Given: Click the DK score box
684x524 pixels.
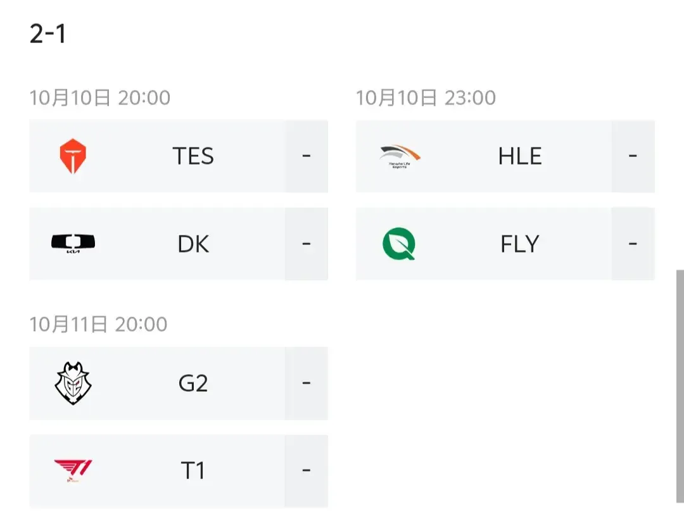Looking at the screenshot, I should pos(307,244).
